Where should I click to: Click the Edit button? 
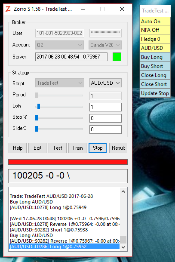pos(37,148)
